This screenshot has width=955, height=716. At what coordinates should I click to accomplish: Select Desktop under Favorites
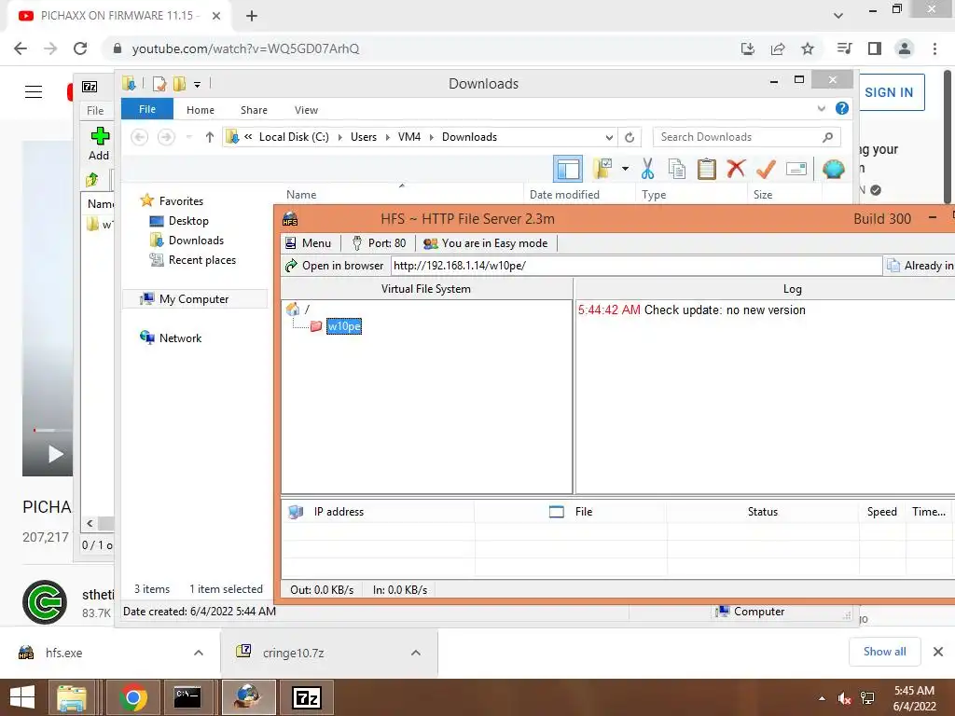click(188, 220)
